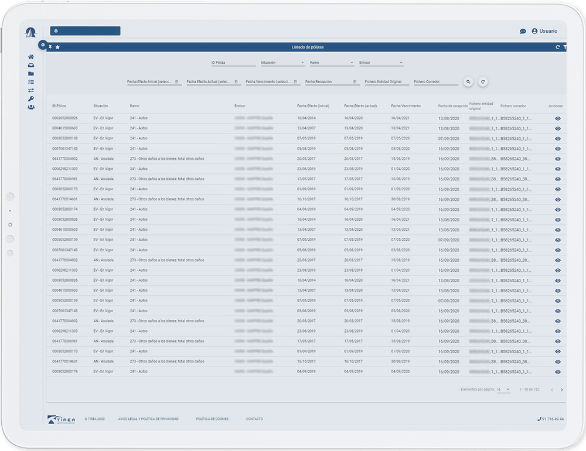Click the folder icon in sidebar
Viewport: 586px width, 451px height.
click(x=31, y=74)
